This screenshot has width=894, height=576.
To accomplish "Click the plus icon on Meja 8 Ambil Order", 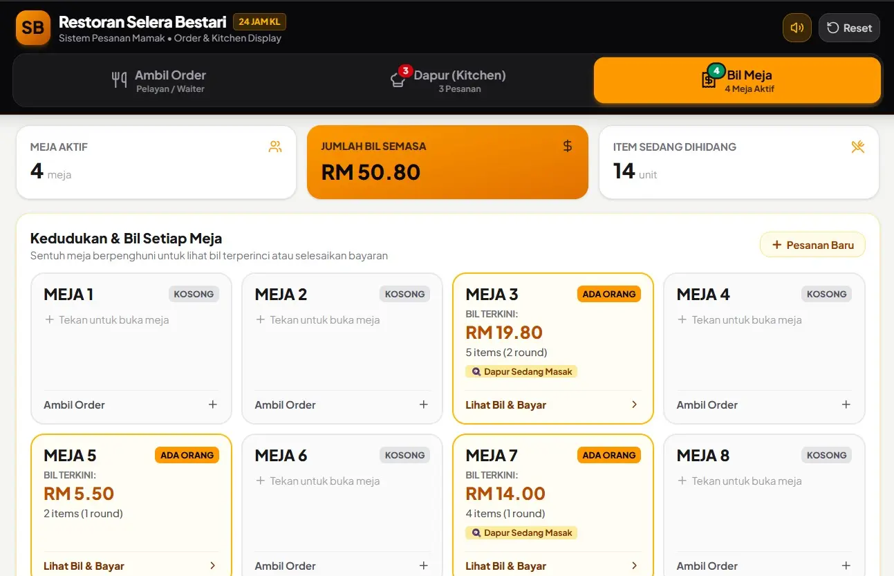I will (846, 566).
